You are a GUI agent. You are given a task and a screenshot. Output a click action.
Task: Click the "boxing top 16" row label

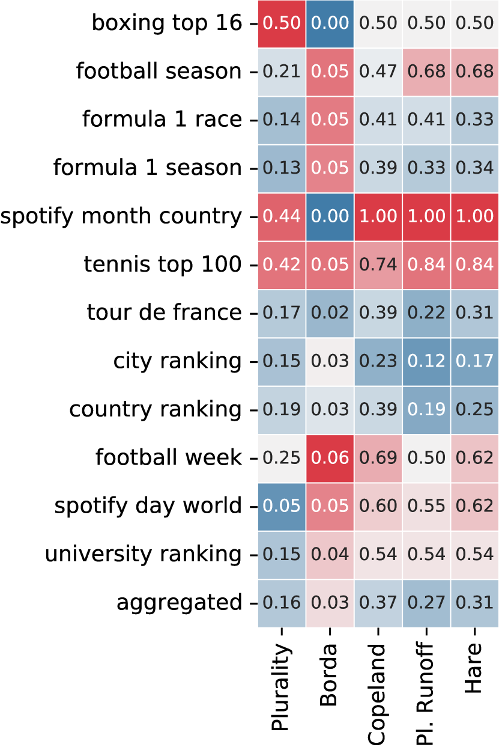coord(166,23)
